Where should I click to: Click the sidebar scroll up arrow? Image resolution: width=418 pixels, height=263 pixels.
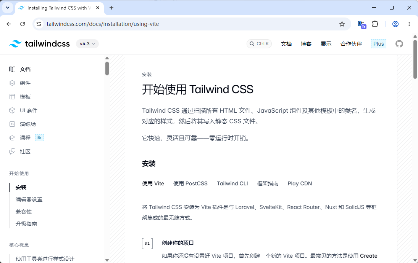pyautogui.click(x=107, y=58)
